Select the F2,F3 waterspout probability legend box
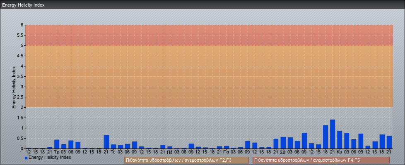Image resolution: width=405 pixels, height=165 pixels. pyautogui.click(x=186, y=160)
